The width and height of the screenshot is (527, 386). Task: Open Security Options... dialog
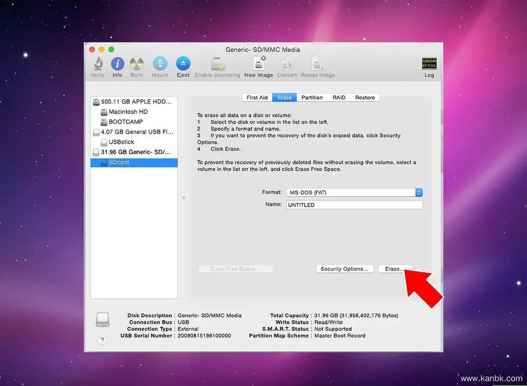coord(344,269)
